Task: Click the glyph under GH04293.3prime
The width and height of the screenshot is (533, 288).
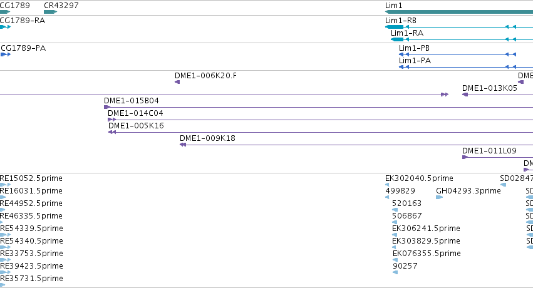Action: tap(439, 197)
